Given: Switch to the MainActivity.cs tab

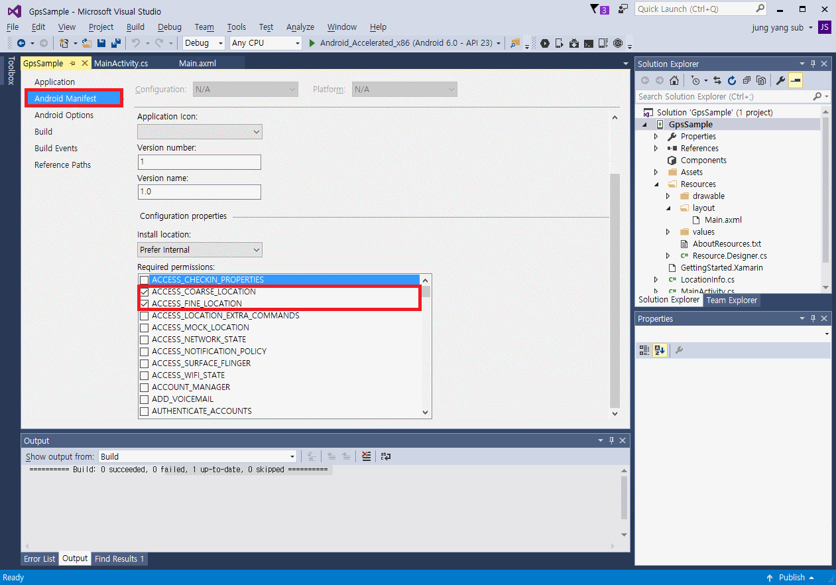Looking at the screenshot, I should click(x=121, y=64).
